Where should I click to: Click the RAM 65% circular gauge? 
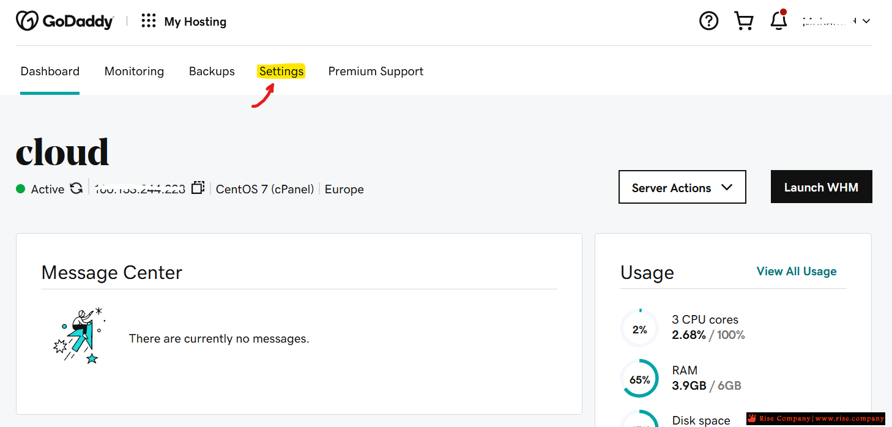point(639,379)
